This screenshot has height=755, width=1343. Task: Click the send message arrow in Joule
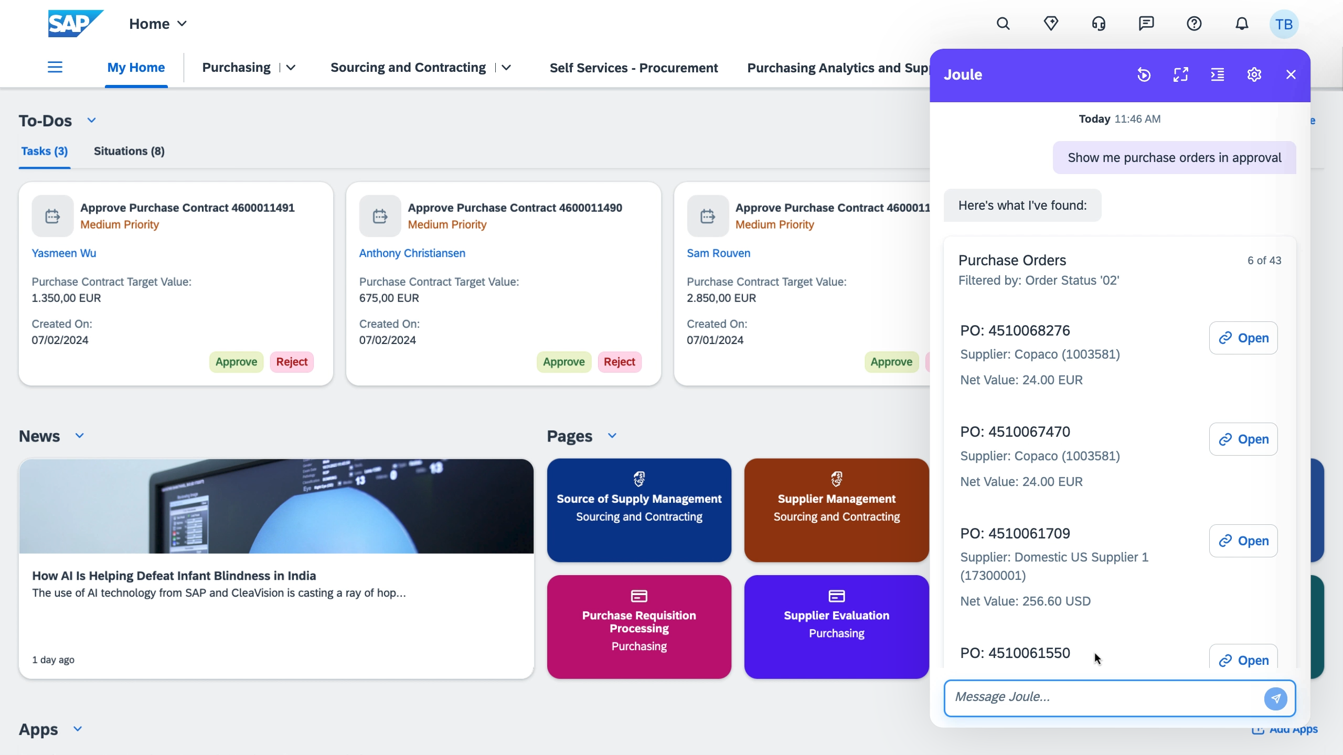coord(1275,698)
